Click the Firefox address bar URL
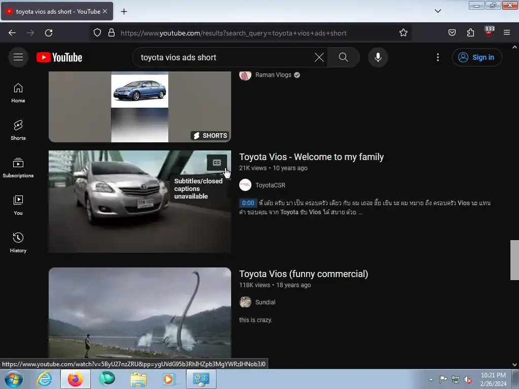 tap(233, 33)
